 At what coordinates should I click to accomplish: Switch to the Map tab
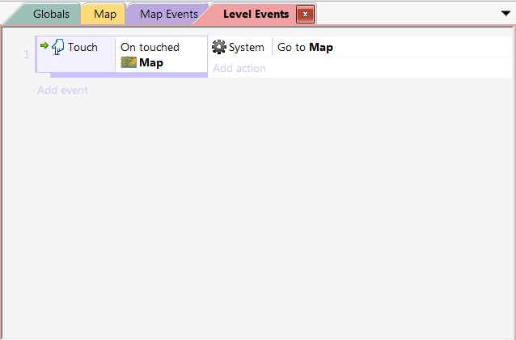105,15
